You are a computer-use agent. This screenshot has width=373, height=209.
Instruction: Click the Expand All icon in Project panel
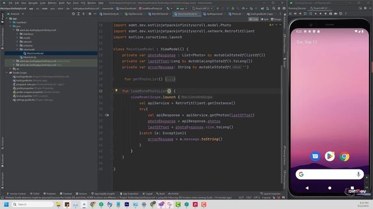(x=79, y=14)
